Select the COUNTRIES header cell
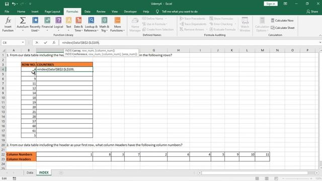 [64, 64]
